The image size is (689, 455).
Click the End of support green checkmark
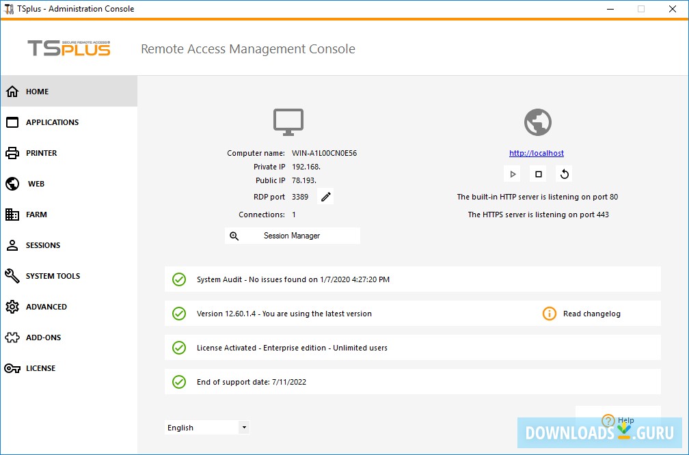click(179, 382)
